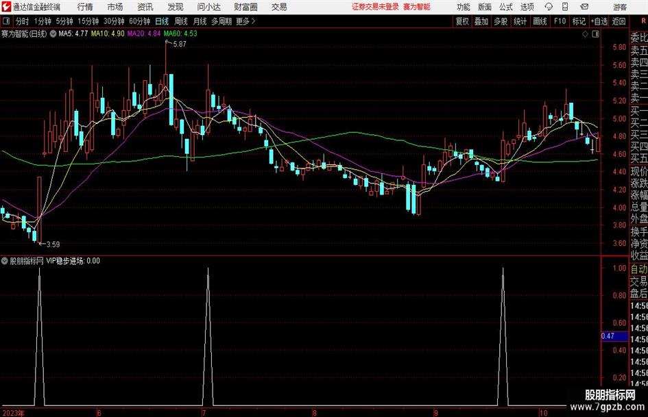Click the 统计 statistics button
The image size is (648, 417).
520,21
